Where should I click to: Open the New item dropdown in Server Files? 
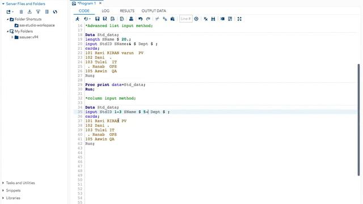[x=10, y=12]
